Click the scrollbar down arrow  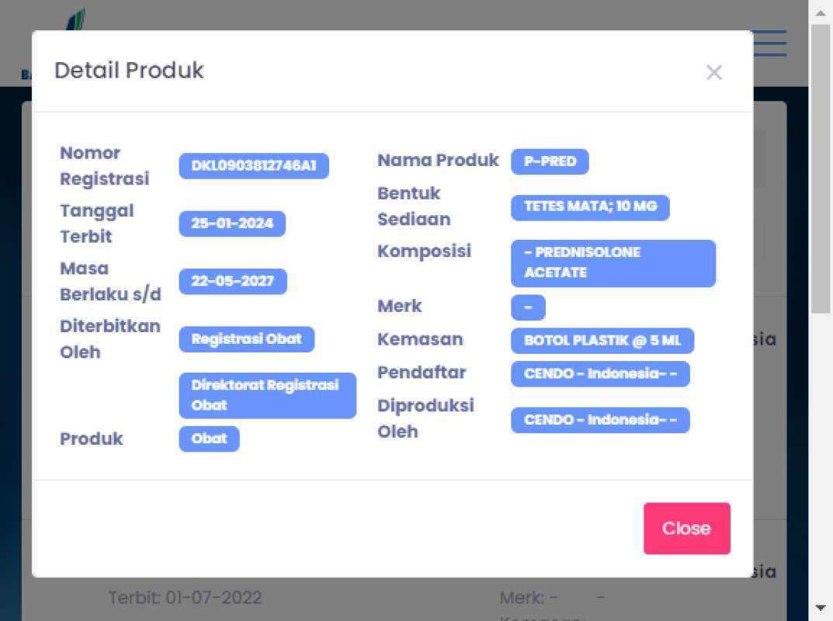[820, 608]
